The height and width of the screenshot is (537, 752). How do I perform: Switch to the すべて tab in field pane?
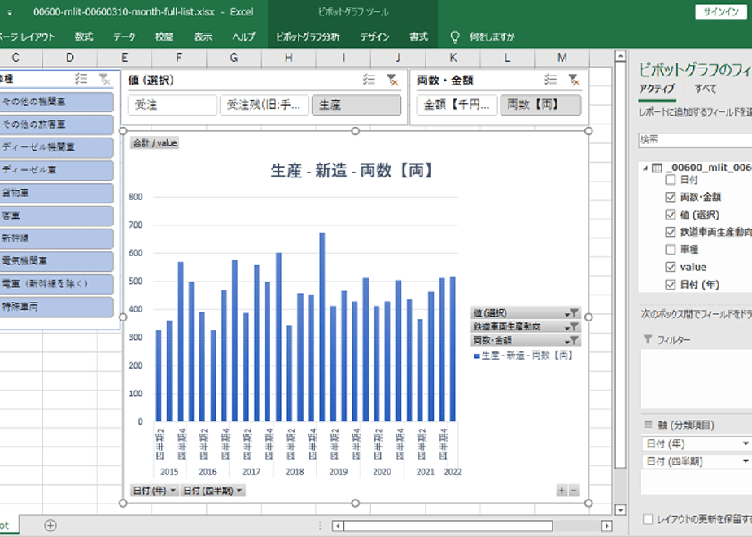click(705, 89)
